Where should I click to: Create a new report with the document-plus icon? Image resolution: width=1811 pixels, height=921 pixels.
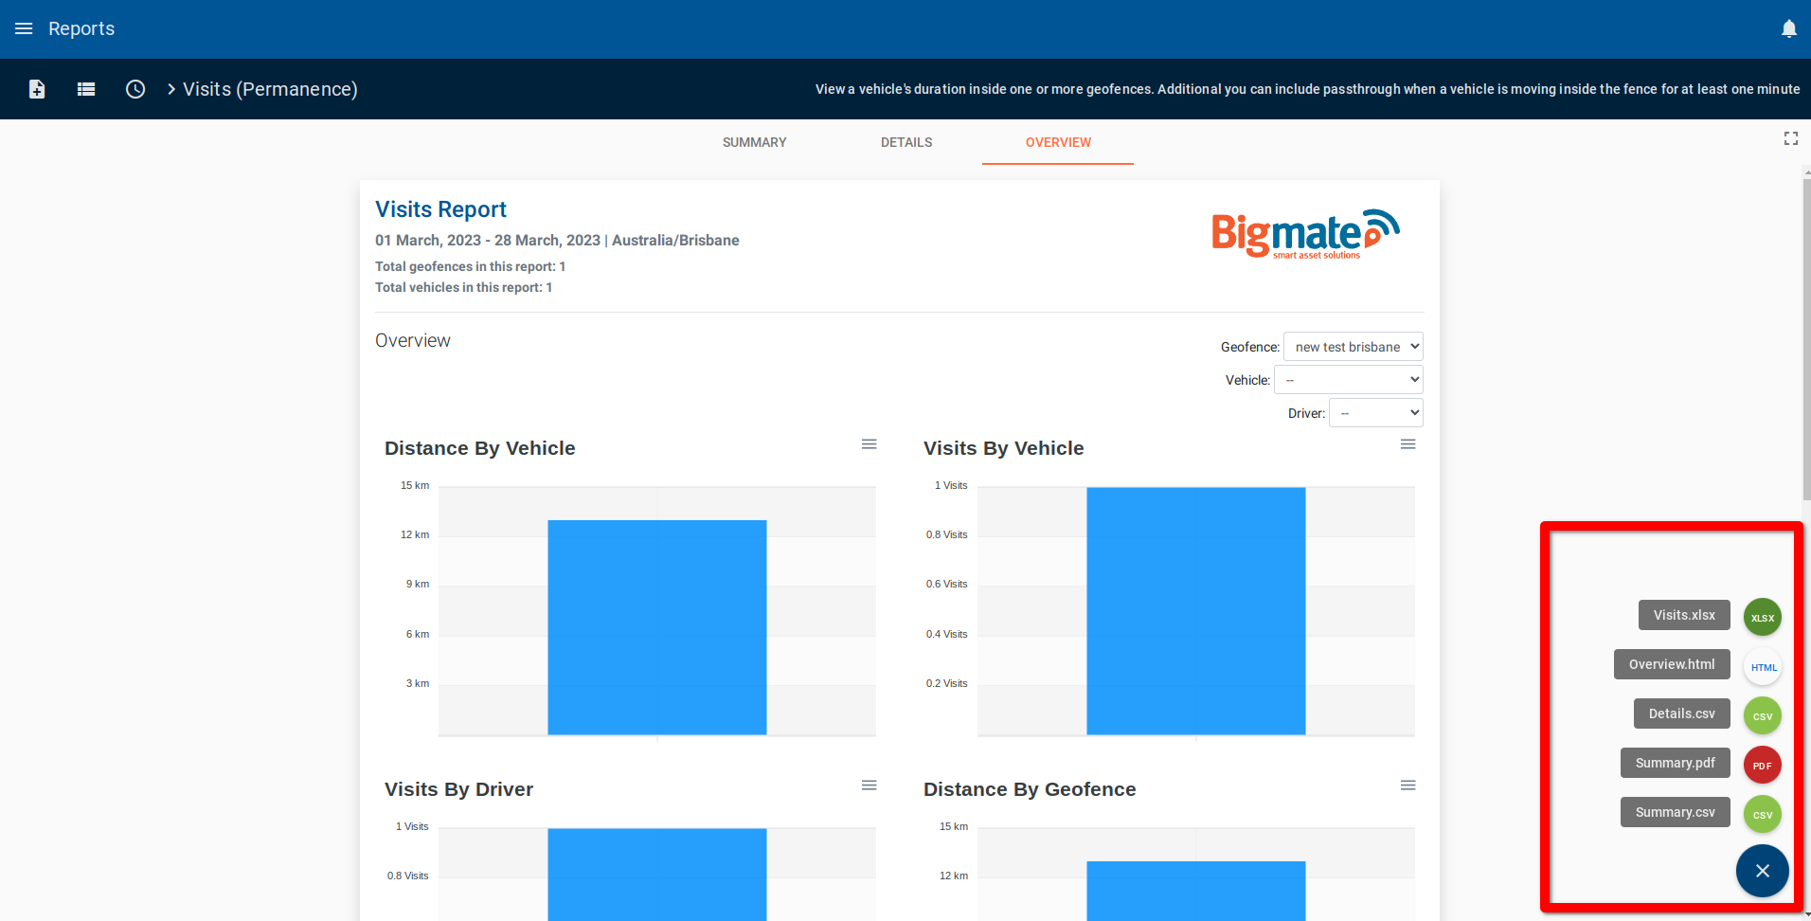pyautogui.click(x=37, y=89)
